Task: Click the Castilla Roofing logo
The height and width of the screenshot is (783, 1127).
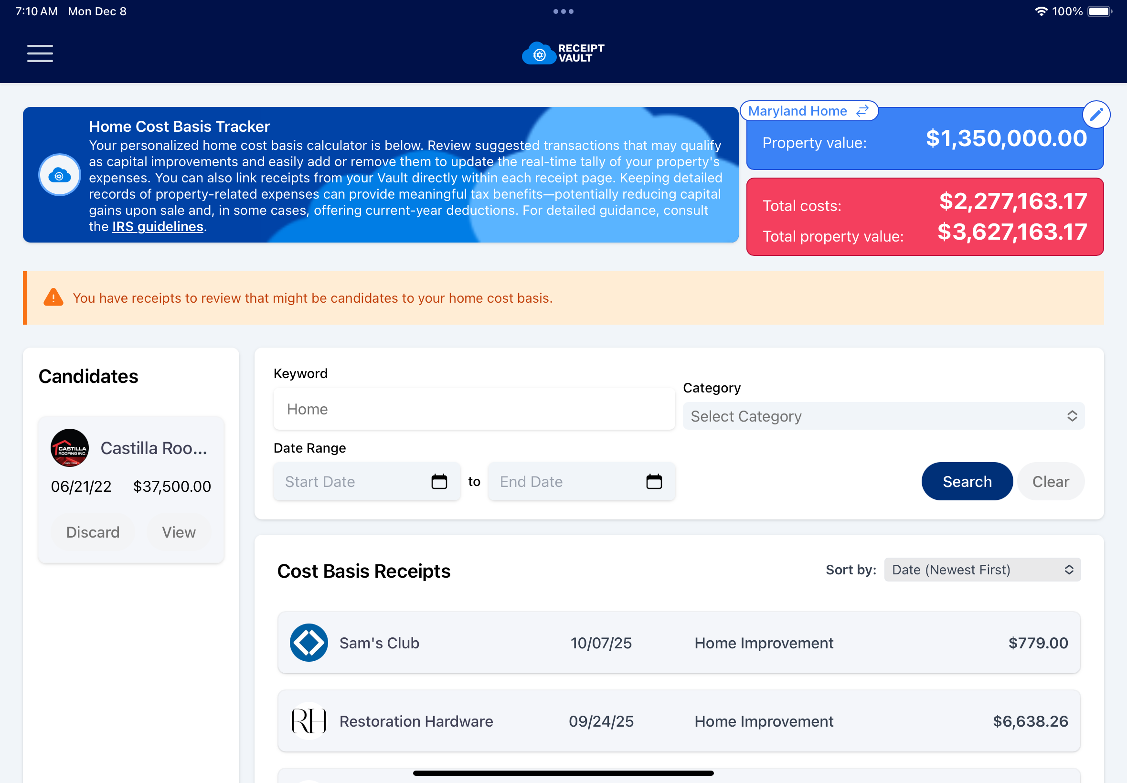Action: 70,447
